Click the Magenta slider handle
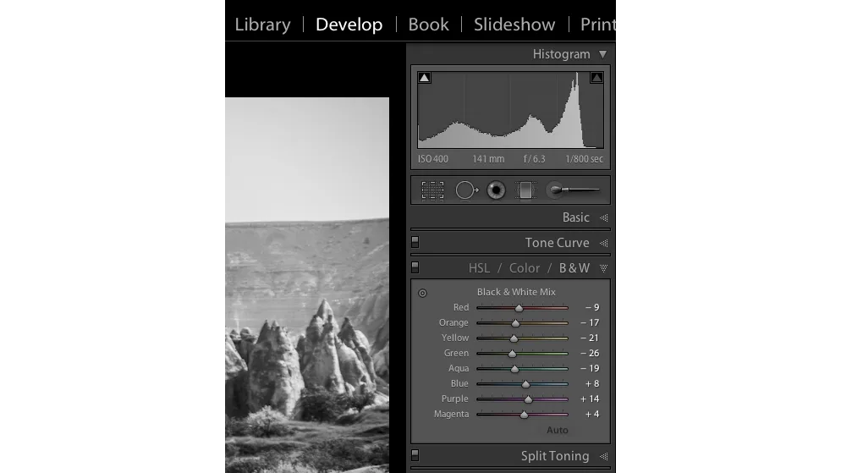The width and height of the screenshot is (841, 473). click(524, 415)
